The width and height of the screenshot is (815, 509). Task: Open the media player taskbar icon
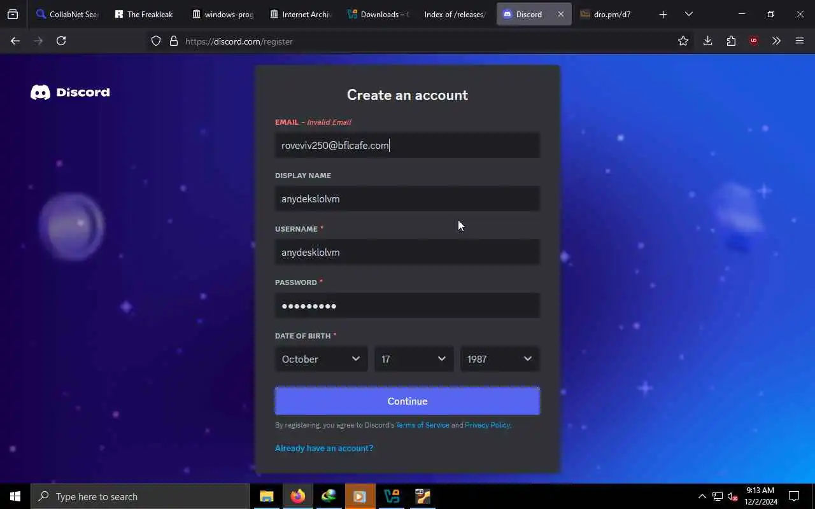[x=360, y=496]
